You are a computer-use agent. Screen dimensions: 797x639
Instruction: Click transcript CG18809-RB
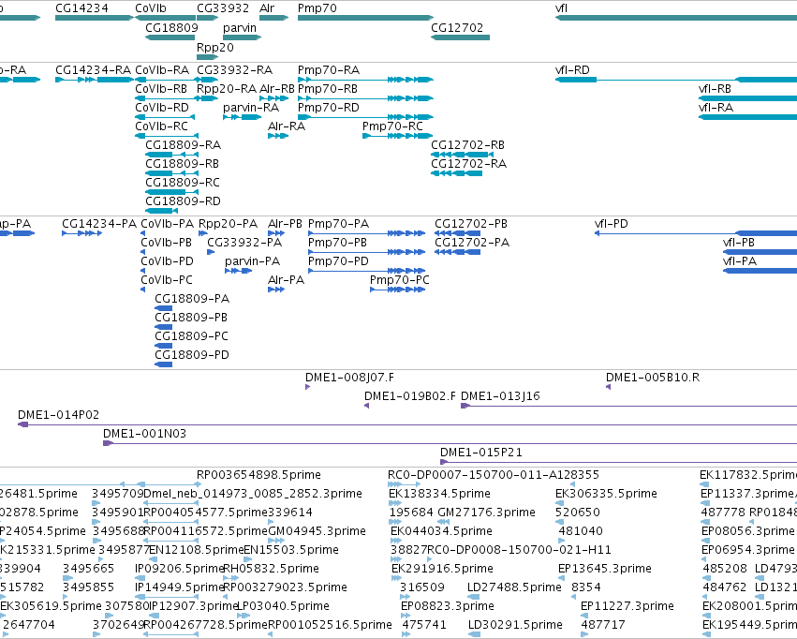coord(171,173)
